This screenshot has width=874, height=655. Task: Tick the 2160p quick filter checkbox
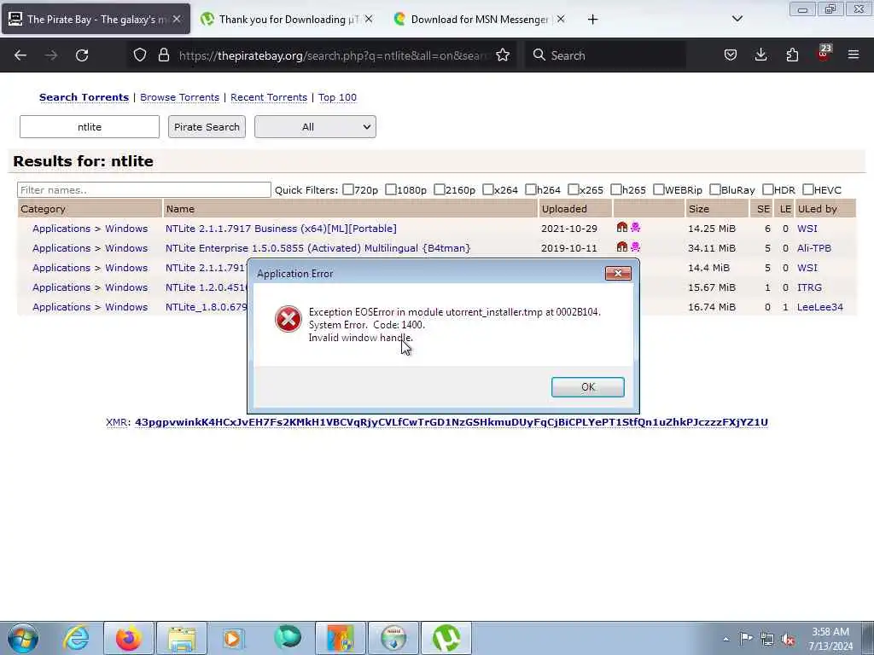click(440, 190)
